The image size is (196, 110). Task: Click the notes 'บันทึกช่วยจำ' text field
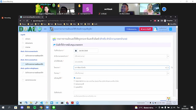tap(121, 93)
